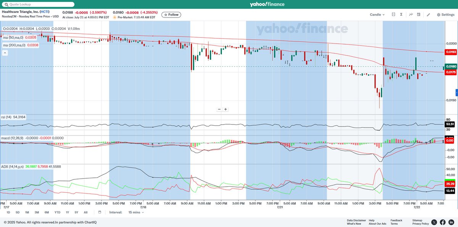The width and height of the screenshot is (458, 227).
Task: Collapse the study legend with chevron
Action: pos(5,53)
